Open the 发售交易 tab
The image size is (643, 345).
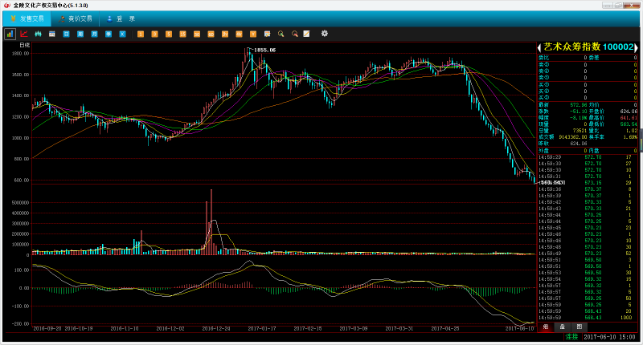pyautogui.click(x=27, y=18)
